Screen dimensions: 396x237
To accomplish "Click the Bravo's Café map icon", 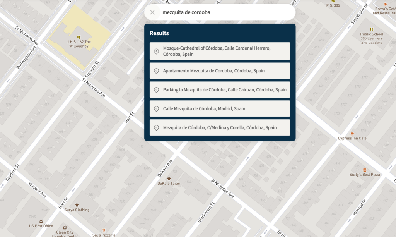I will tap(386, 4).
